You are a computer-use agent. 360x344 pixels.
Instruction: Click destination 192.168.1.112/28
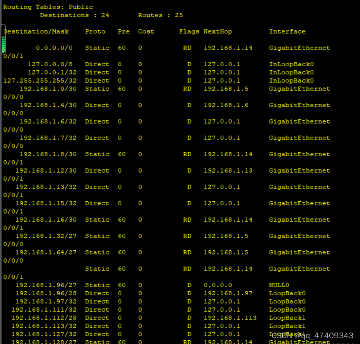pyautogui.click(x=44, y=318)
